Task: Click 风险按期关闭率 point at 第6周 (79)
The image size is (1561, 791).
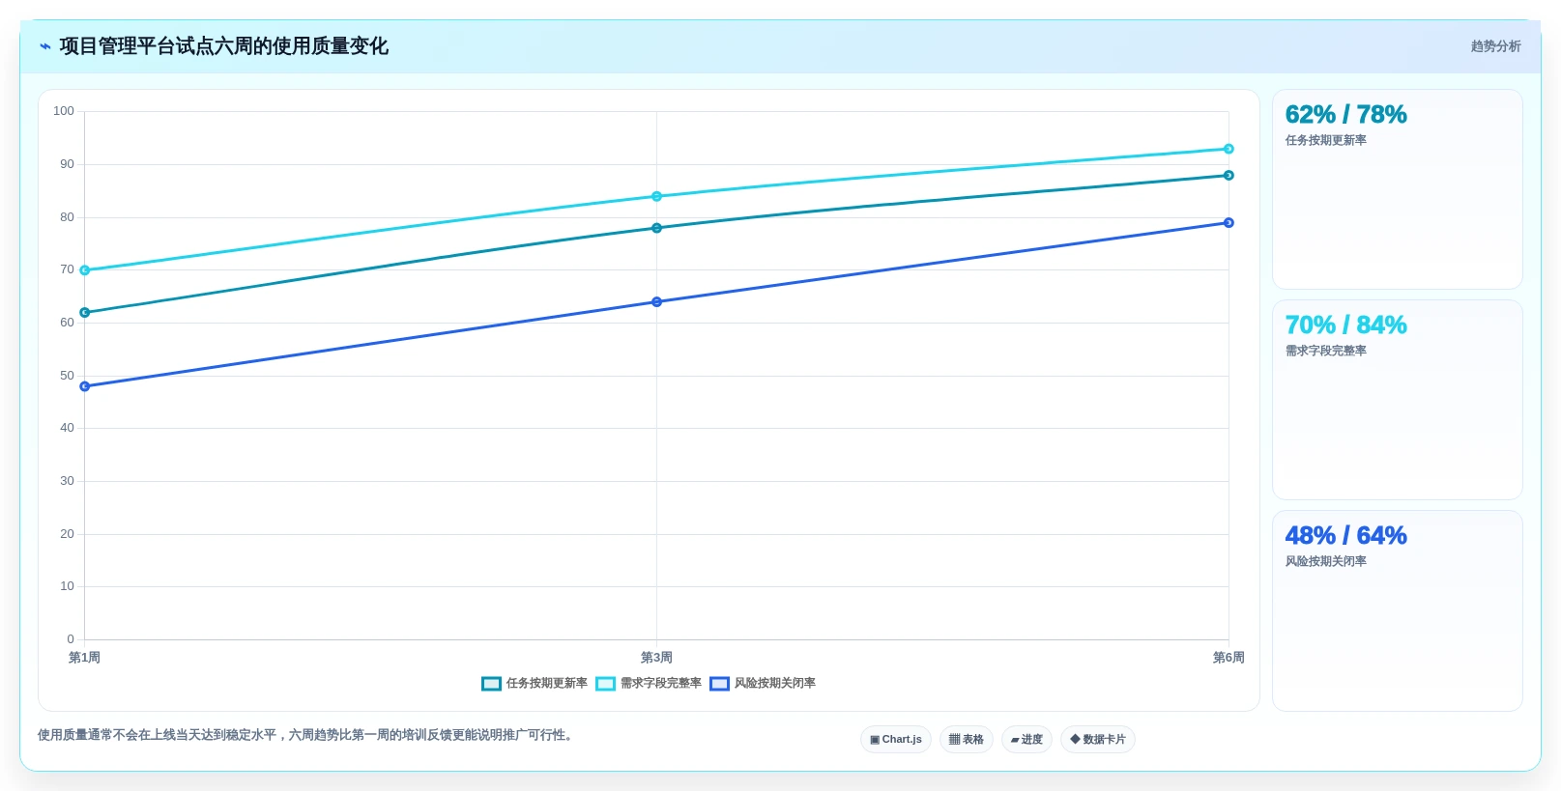Action: click(x=1229, y=223)
